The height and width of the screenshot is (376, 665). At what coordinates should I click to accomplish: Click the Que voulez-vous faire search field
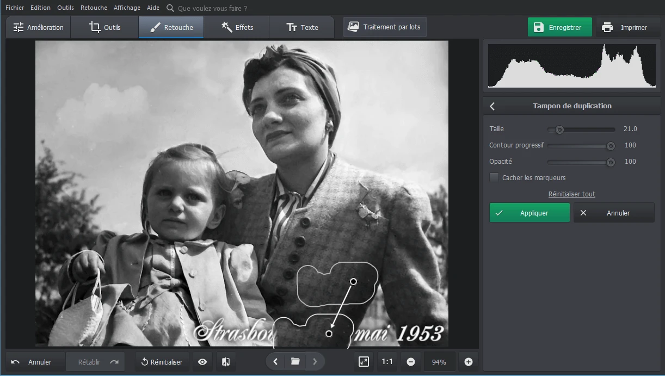coord(212,8)
